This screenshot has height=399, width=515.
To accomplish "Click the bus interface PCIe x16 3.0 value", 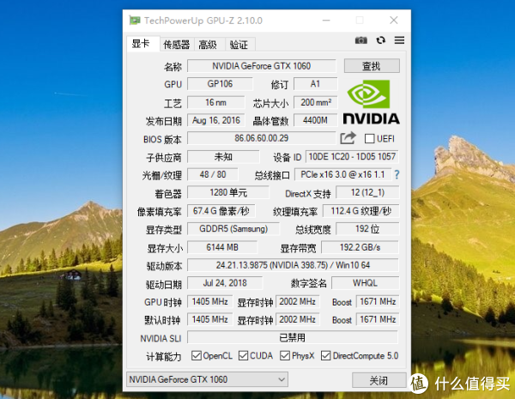I will click(342, 175).
